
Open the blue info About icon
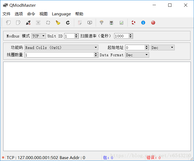143,23
